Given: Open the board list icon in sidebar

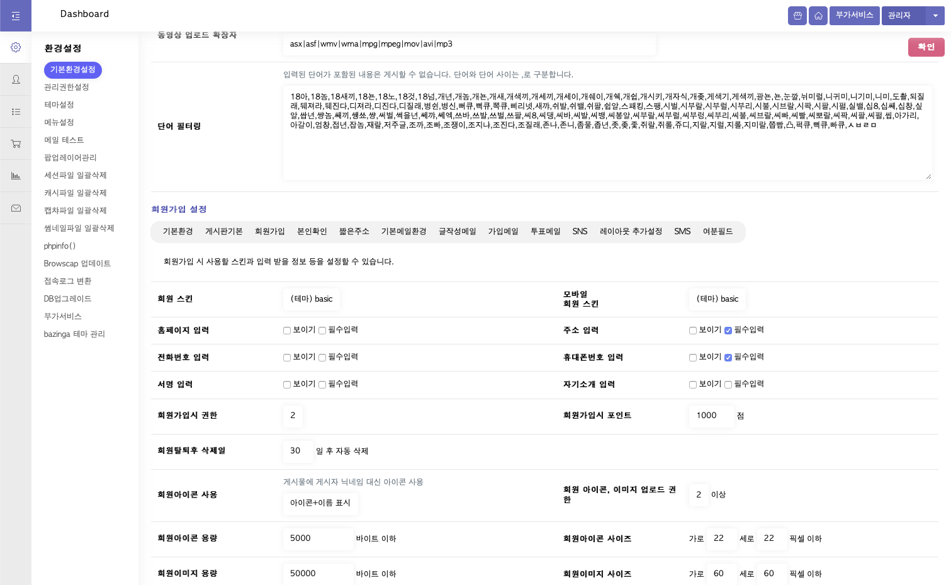Looking at the screenshot, I should click(16, 111).
